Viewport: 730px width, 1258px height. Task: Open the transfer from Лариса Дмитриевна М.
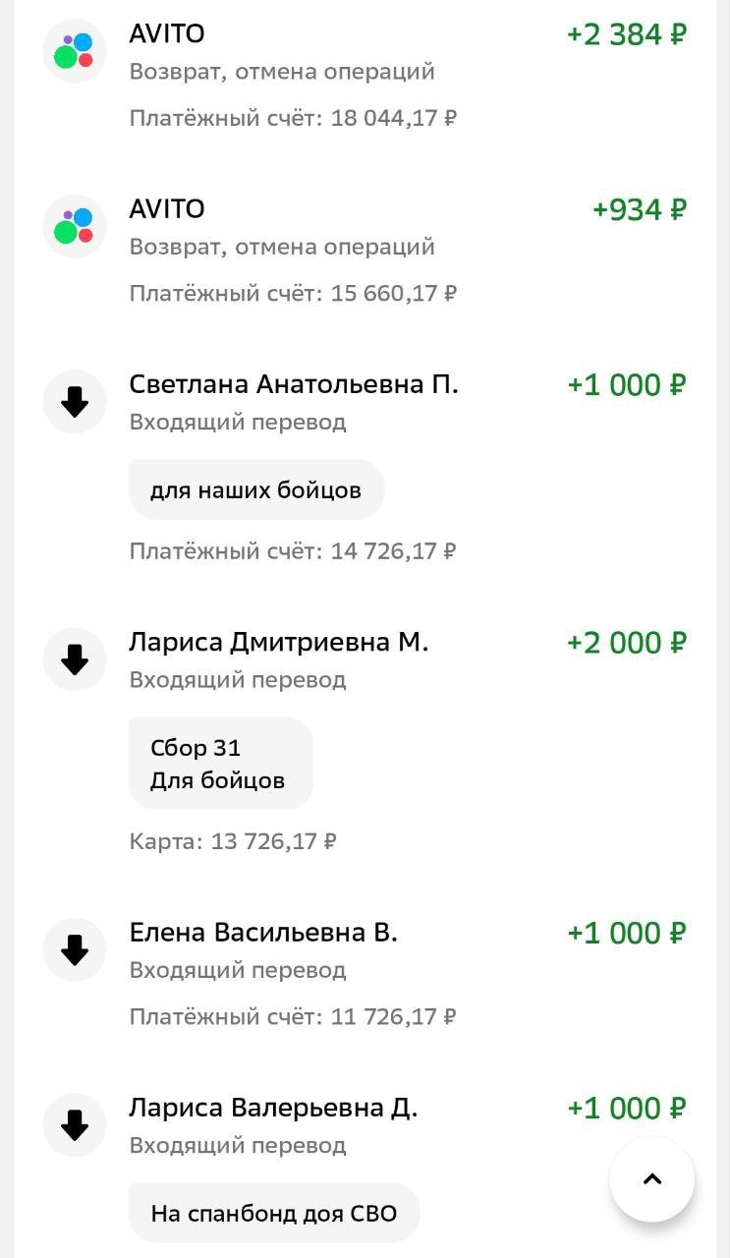click(x=278, y=643)
